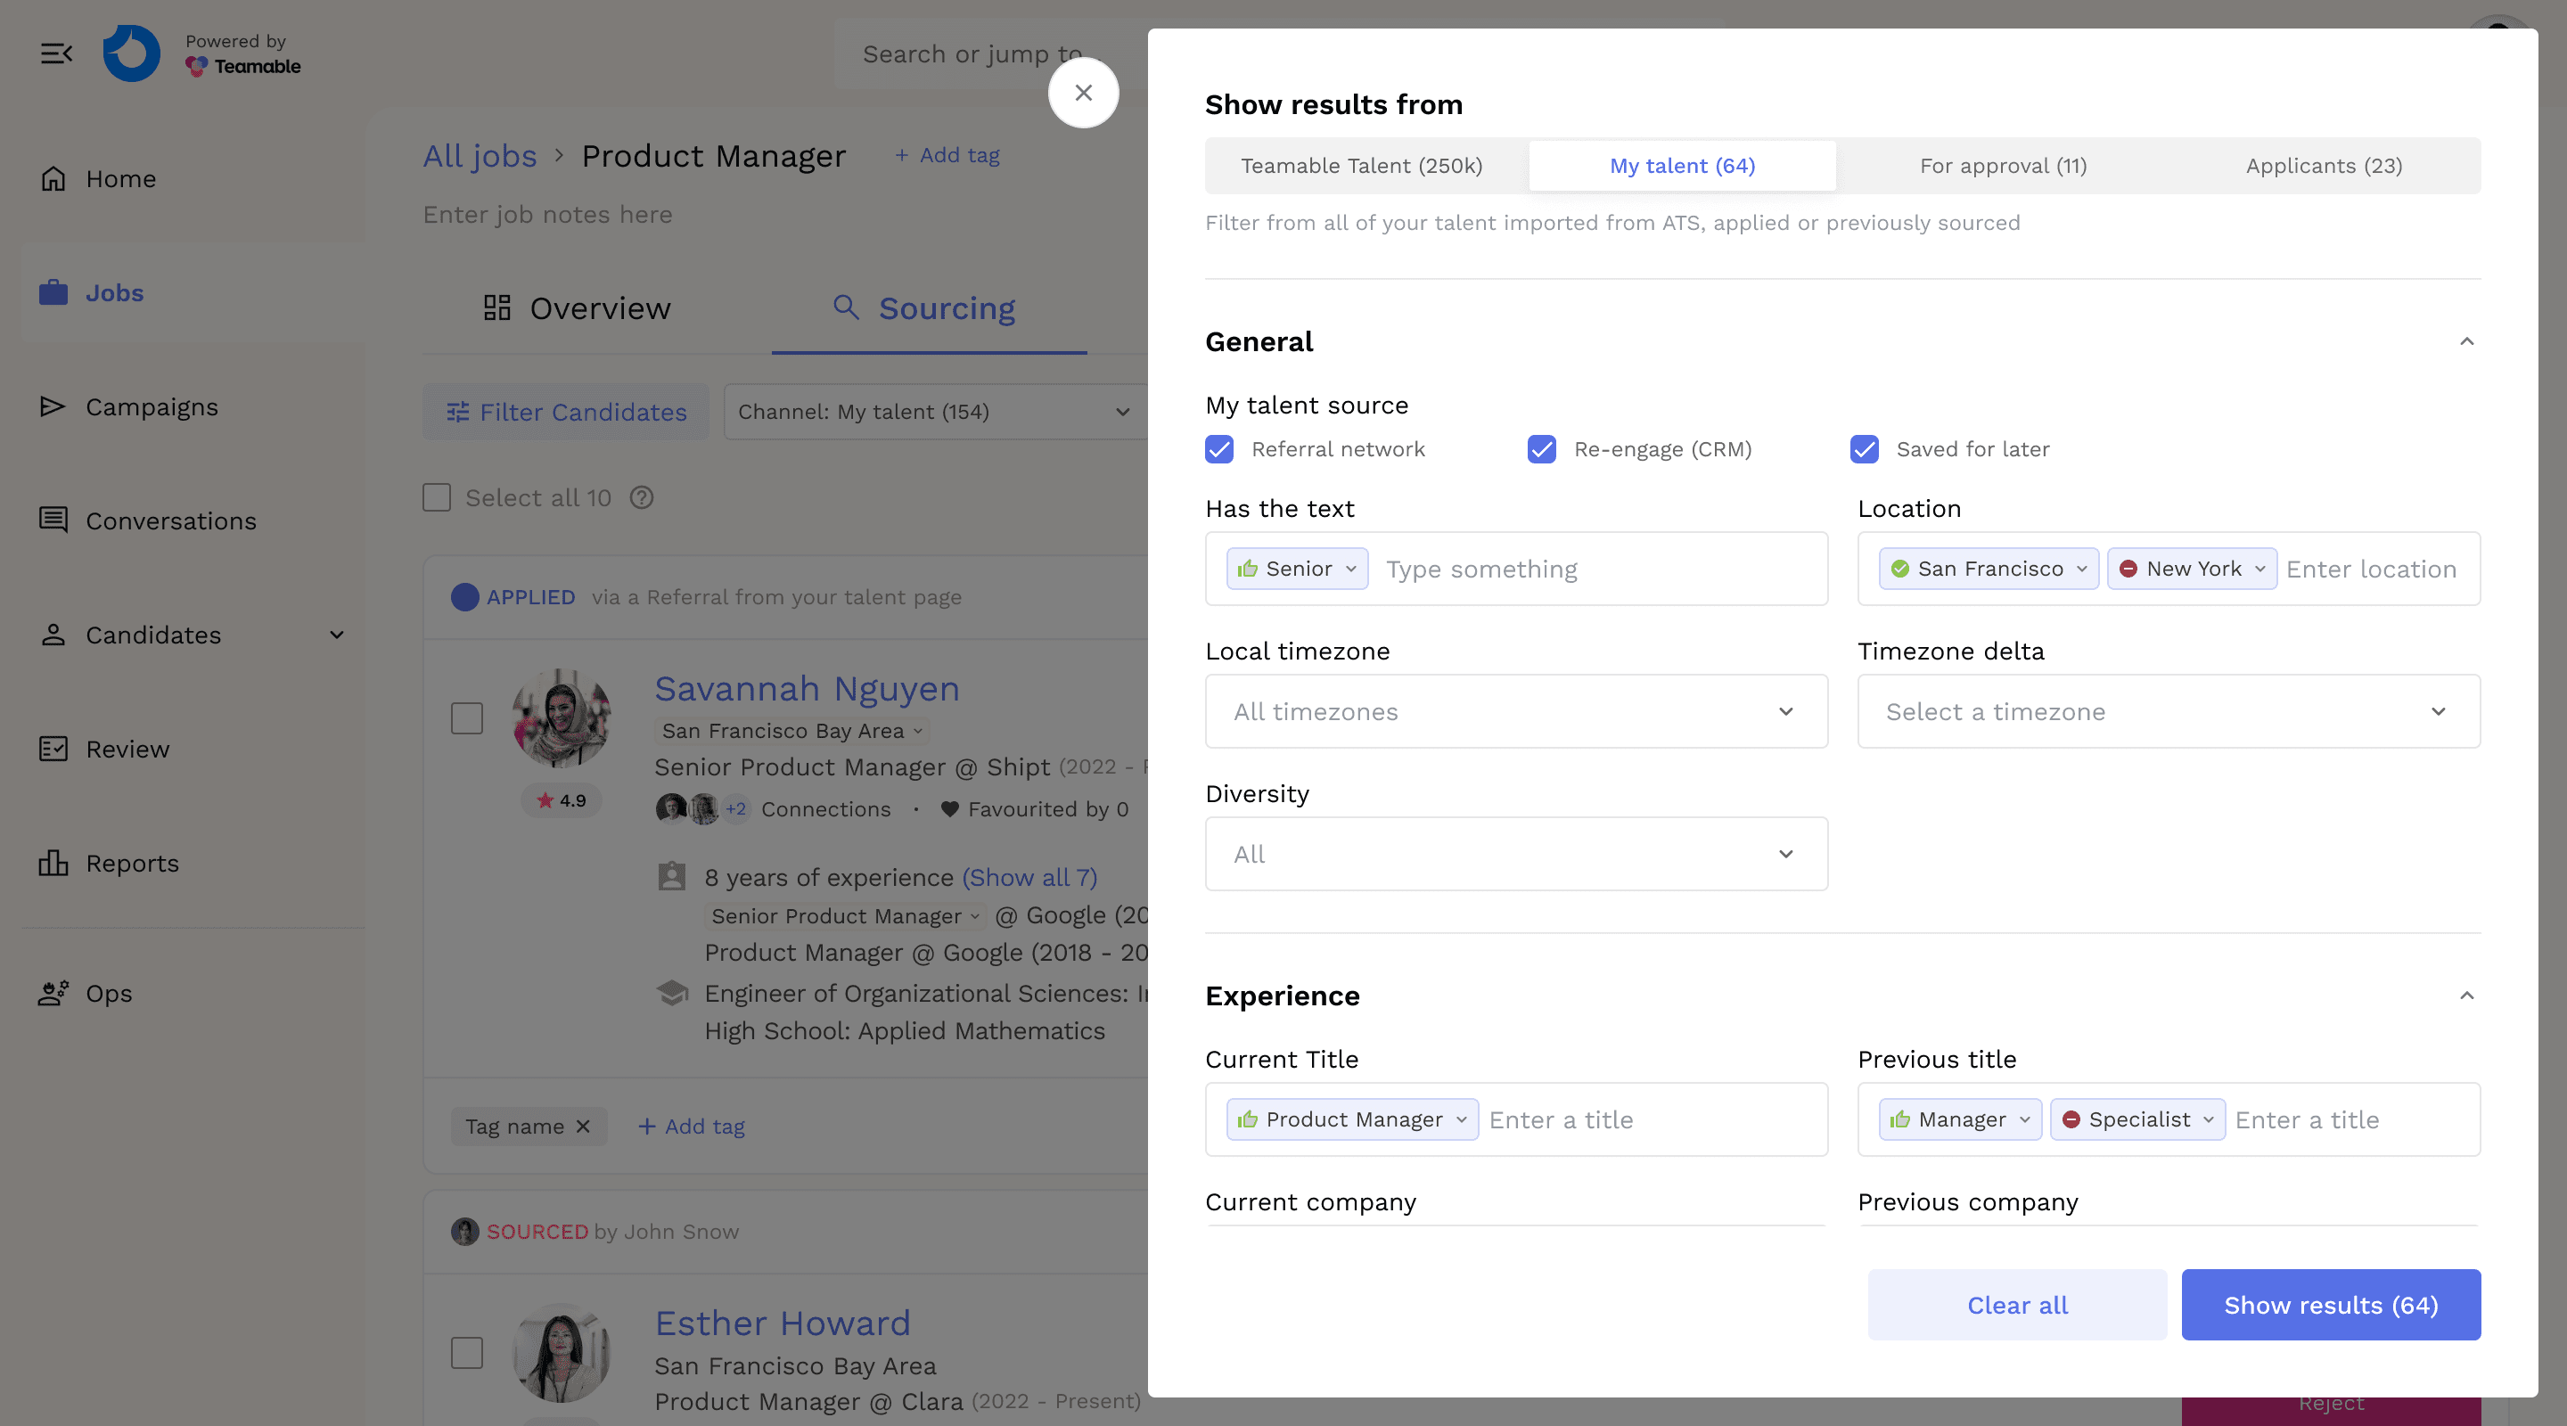Disable the Saved for later checkbox
The width and height of the screenshot is (2567, 1426).
click(1864, 449)
